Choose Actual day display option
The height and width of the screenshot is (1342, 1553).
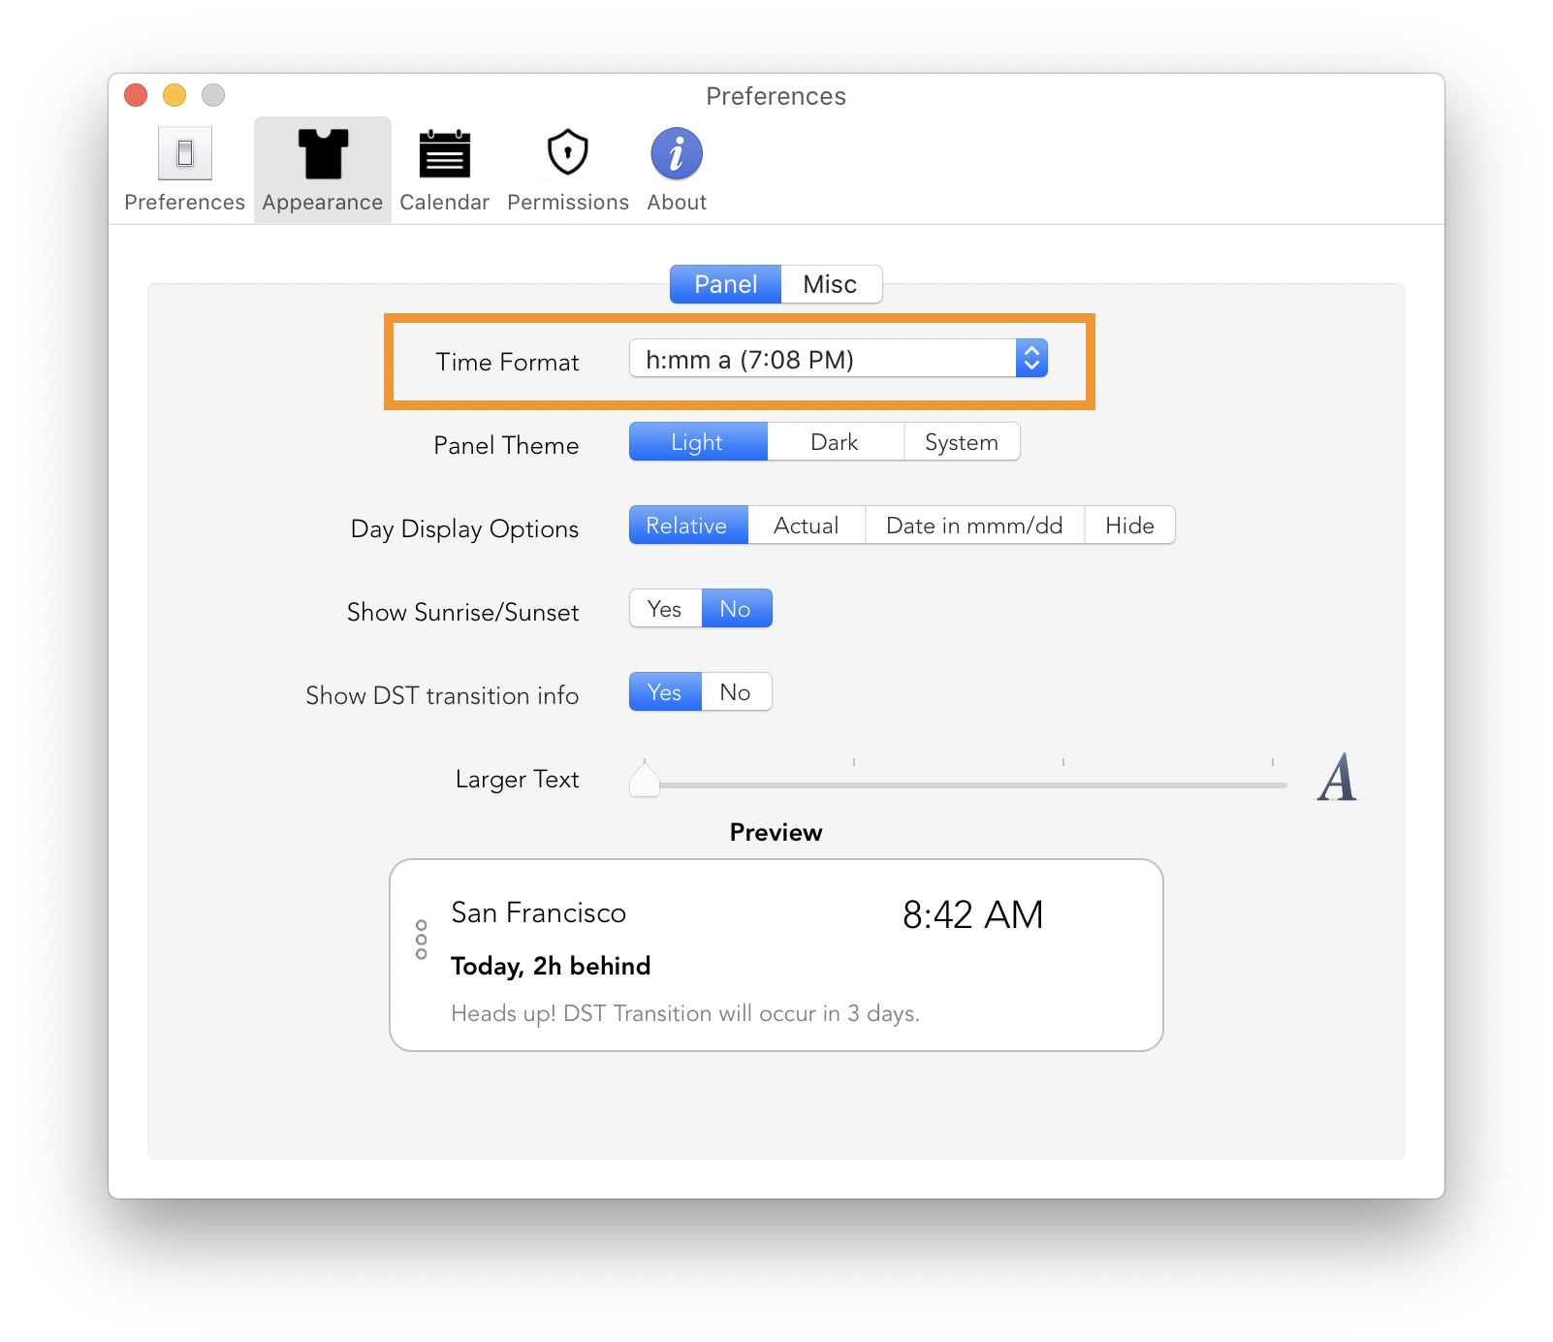(807, 526)
